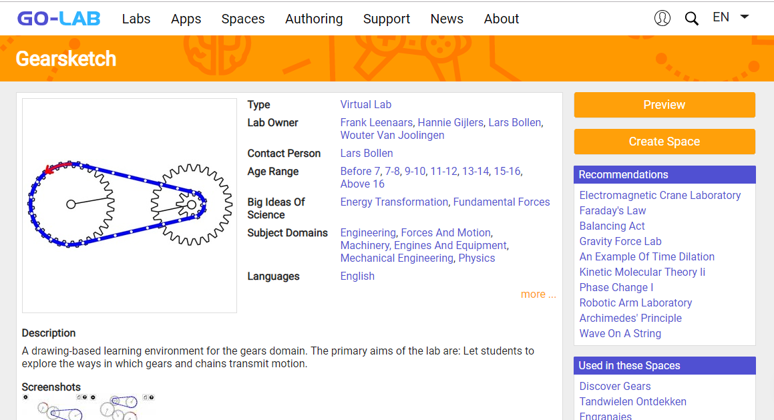Open Faraday's Law recommendation
Image resolution: width=774 pixels, height=420 pixels.
click(612, 211)
